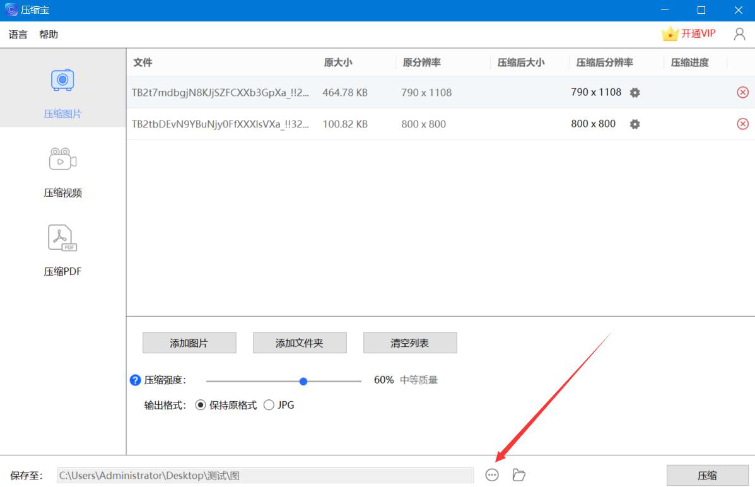
Task: Click the 60% strength value
Action: tap(383, 380)
